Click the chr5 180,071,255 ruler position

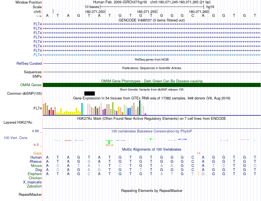click(147, 12)
